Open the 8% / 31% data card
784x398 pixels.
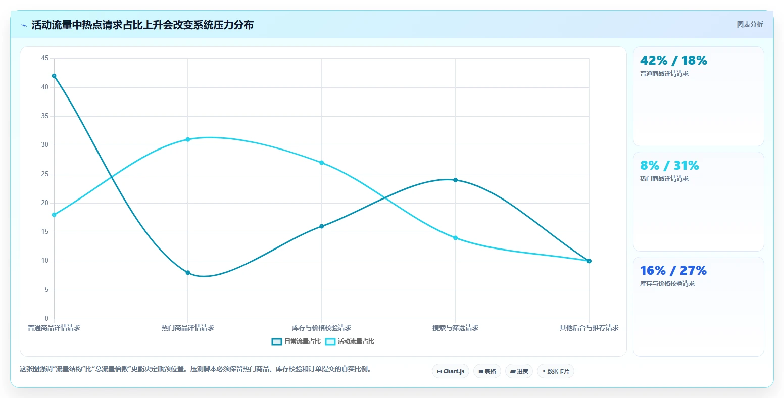698,202
